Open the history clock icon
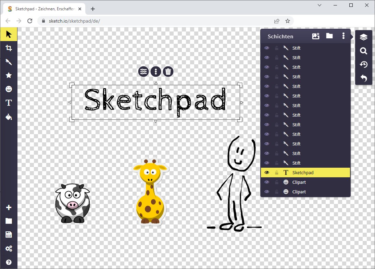The width and height of the screenshot is (375, 269). point(363,64)
